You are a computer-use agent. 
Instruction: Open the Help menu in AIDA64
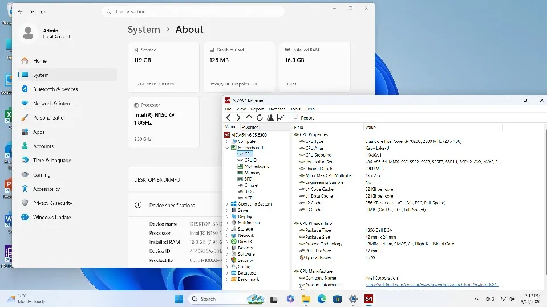coord(310,109)
